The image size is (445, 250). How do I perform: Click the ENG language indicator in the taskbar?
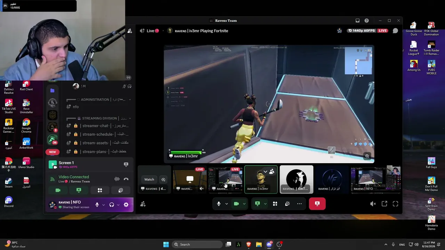[x=402, y=244]
